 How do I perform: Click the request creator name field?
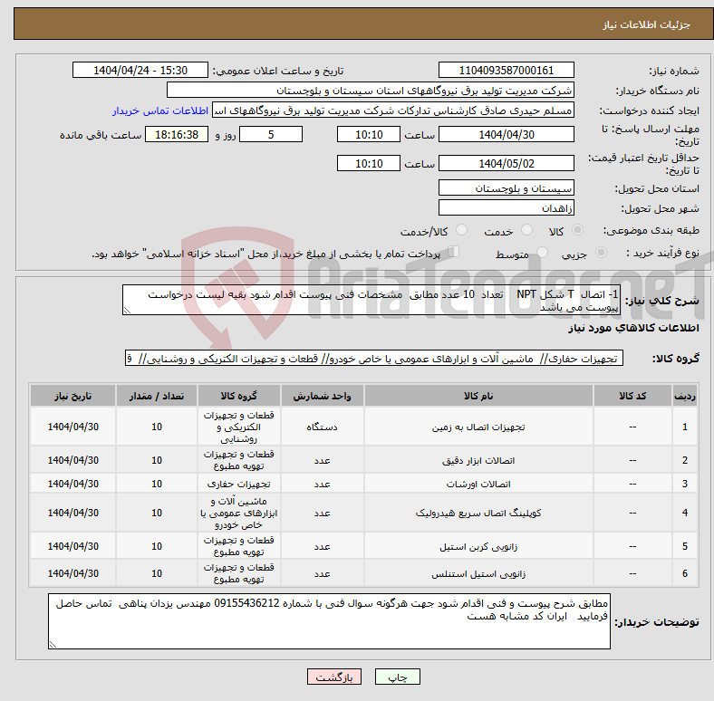tap(393, 110)
